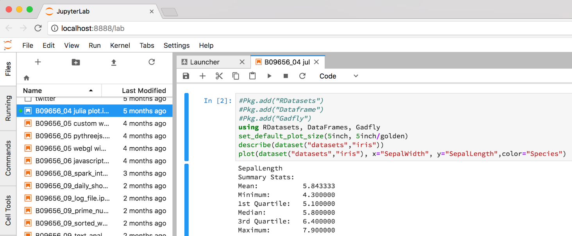
Task: Select B09656_08_spark_int... notebook
Action: click(x=94, y=173)
